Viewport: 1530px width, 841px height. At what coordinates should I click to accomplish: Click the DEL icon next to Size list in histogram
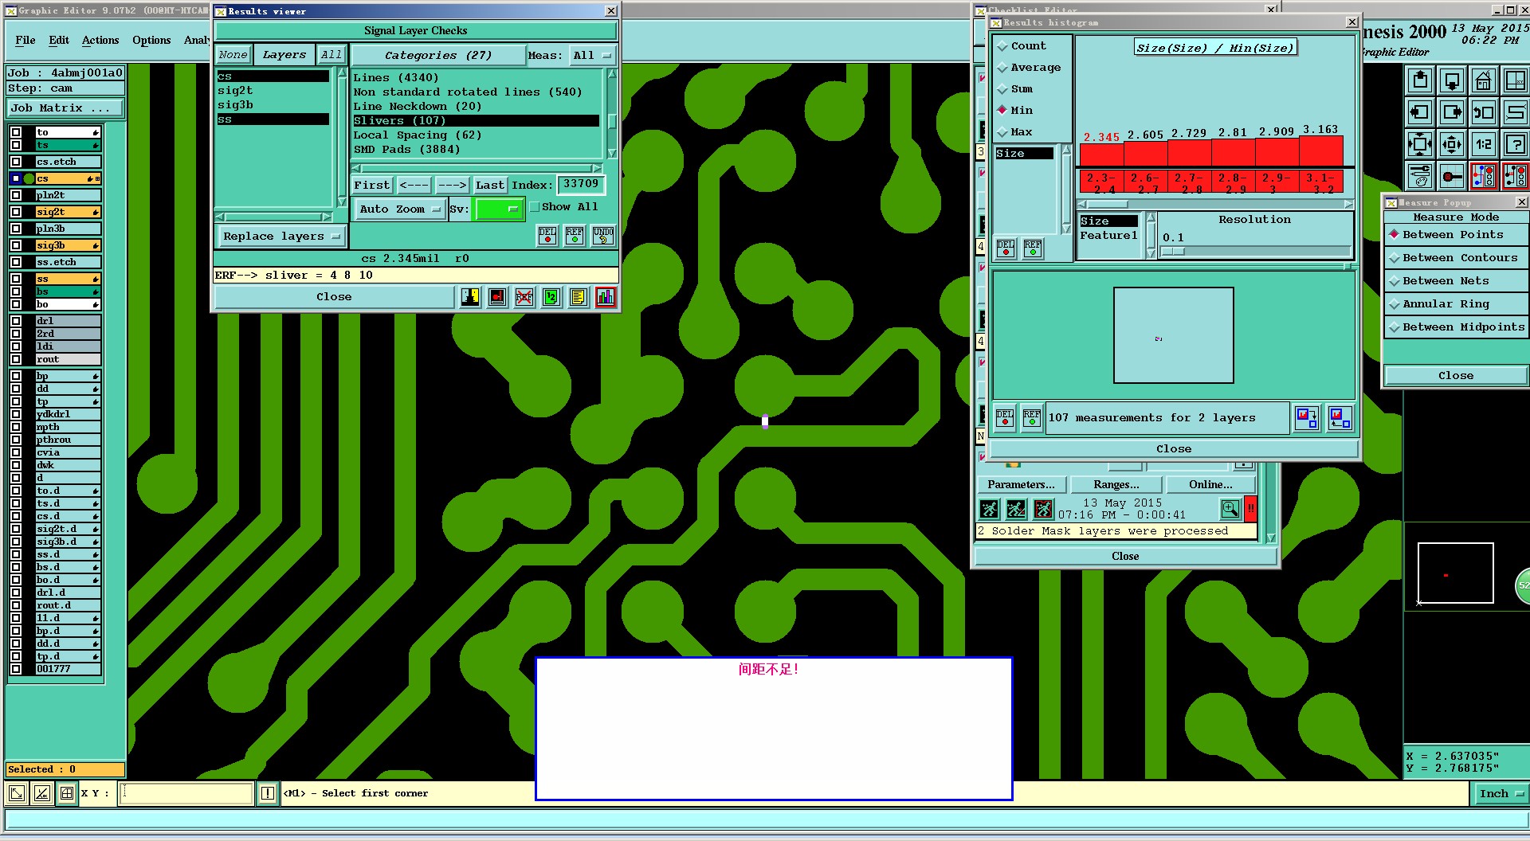1006,248
